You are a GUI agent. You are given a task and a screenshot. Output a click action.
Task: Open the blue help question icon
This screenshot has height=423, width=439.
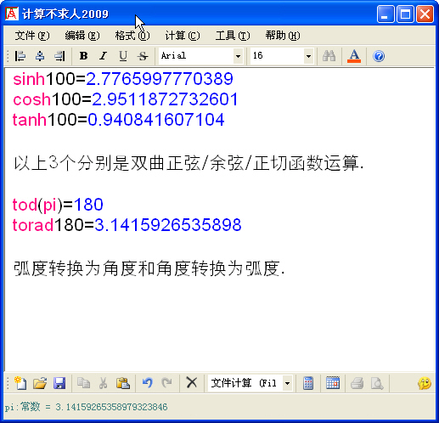pyautogui.click(x=379, y=56)
